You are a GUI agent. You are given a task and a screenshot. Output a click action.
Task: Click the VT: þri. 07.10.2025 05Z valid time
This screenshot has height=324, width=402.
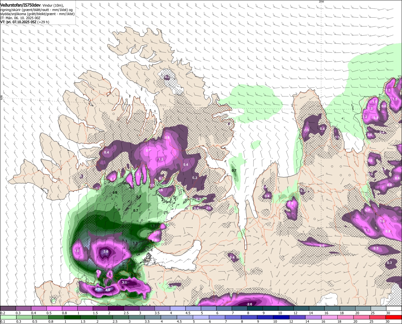(18, 22)
